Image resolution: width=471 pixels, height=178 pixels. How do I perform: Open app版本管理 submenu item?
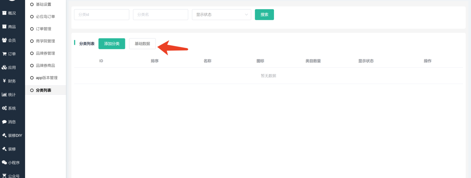tap(46, 78)
